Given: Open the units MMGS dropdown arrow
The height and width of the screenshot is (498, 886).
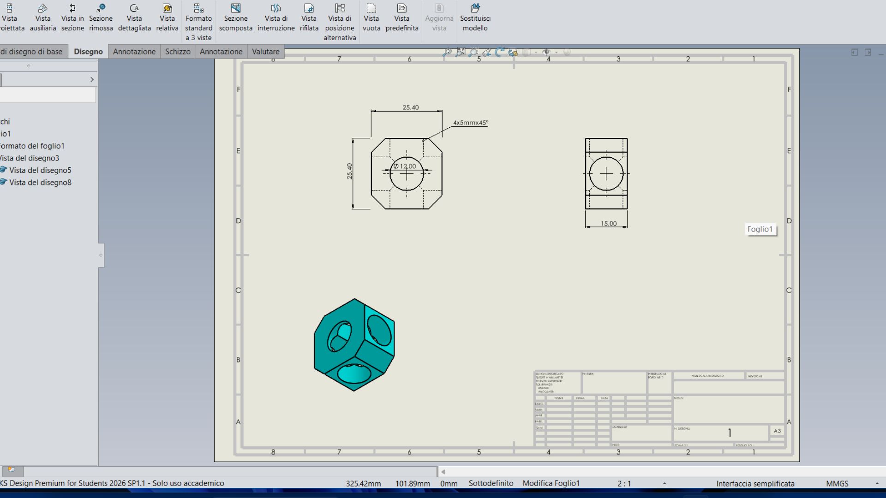Looking at the screenshot, I should pyautogui.click(x=877, y=483).
